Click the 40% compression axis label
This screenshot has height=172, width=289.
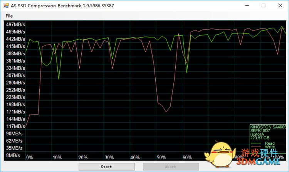(135, 158)
